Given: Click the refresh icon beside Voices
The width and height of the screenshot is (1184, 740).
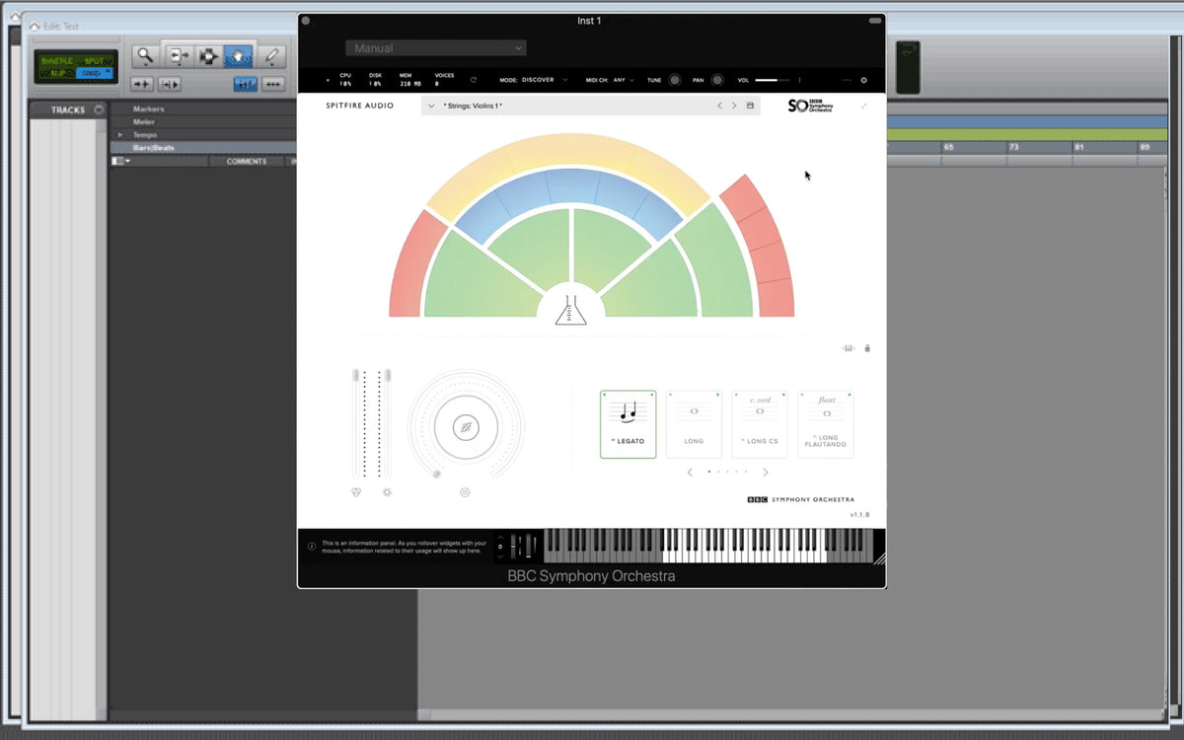Looking at the screenshot, I should (x=474, y=80).
